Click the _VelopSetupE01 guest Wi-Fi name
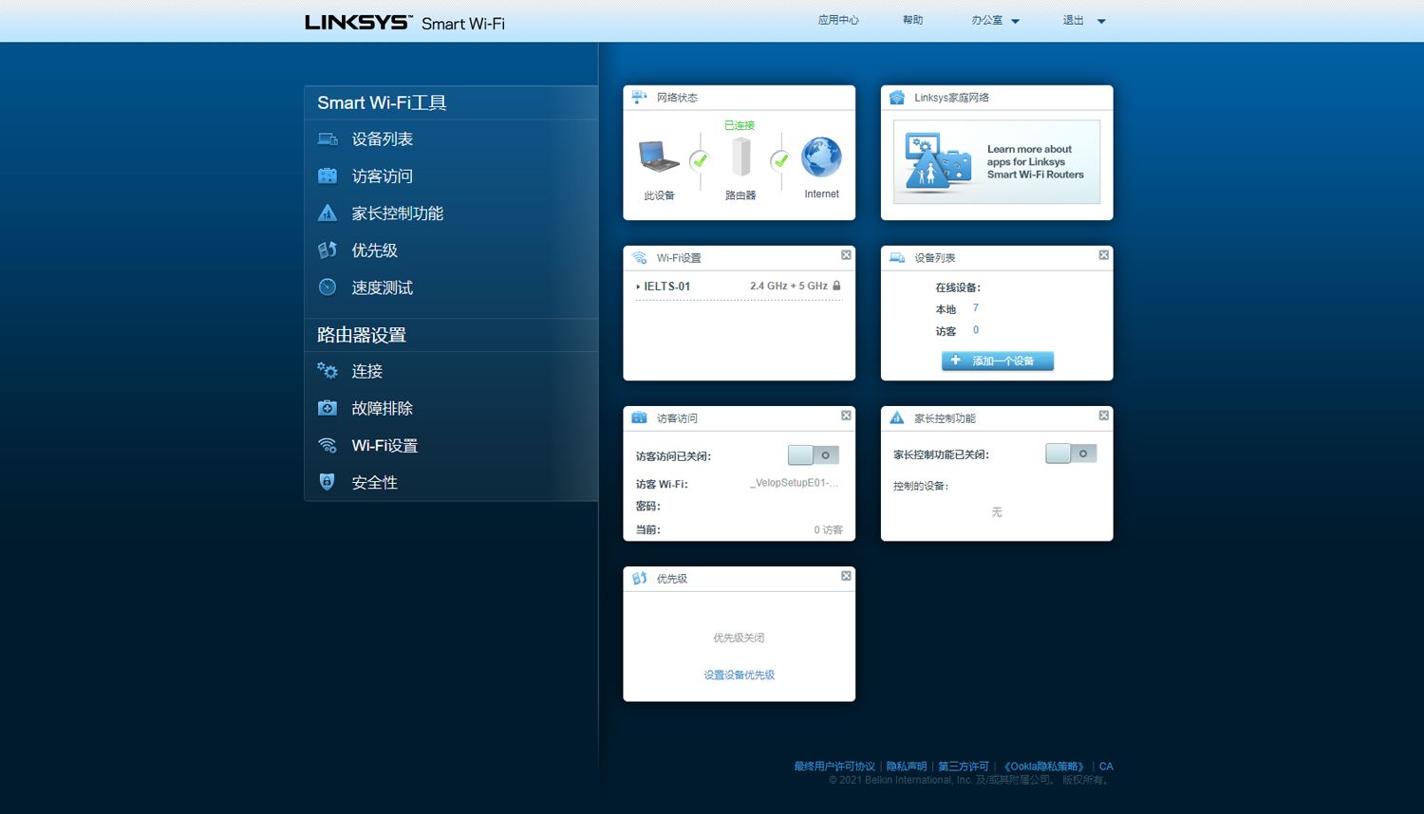The width and height of the screenshot is (1424, 814). [x=795, y=483]
